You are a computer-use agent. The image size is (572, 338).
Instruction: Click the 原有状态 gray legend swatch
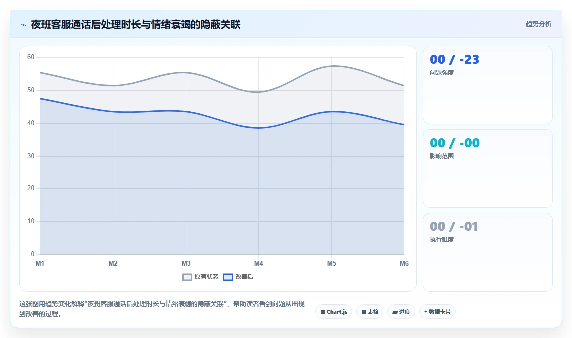pos(187,277)
